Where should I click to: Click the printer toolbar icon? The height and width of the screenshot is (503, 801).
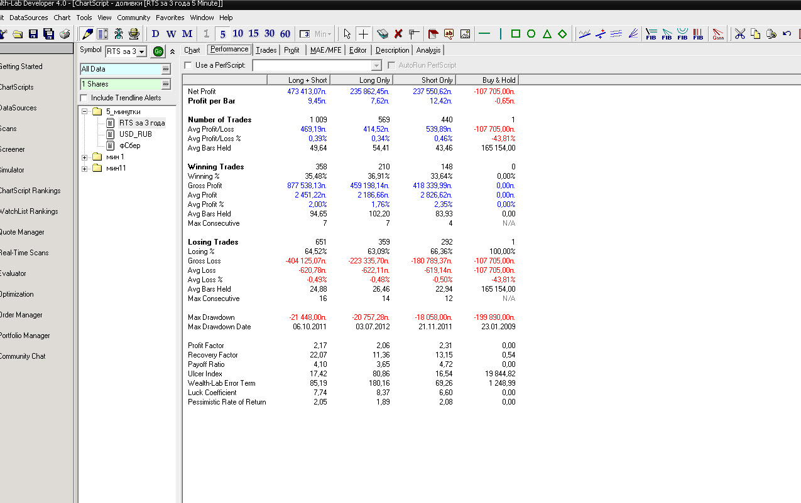65,34
